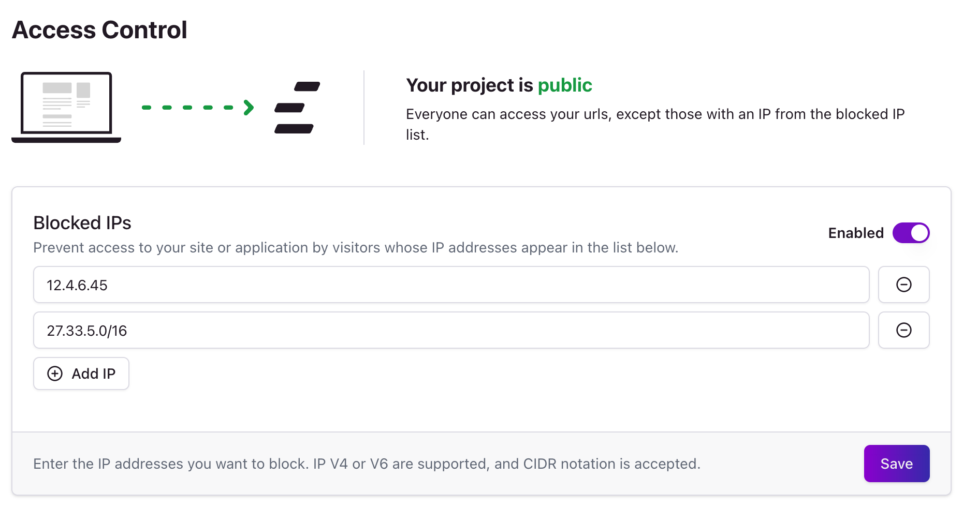Click the Blocked IPs section title

coord(82,223)
